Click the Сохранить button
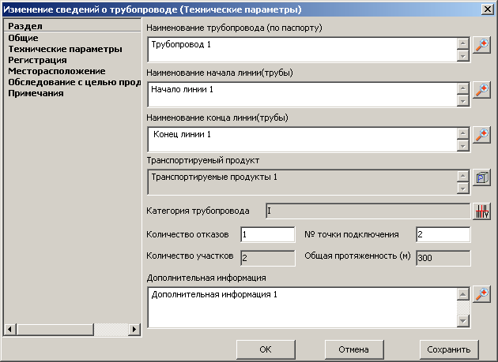The height and width of the screenshot is (362, 498). (449, 349)
